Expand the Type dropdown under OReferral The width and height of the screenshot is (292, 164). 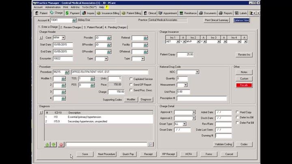tap(142, 59)
